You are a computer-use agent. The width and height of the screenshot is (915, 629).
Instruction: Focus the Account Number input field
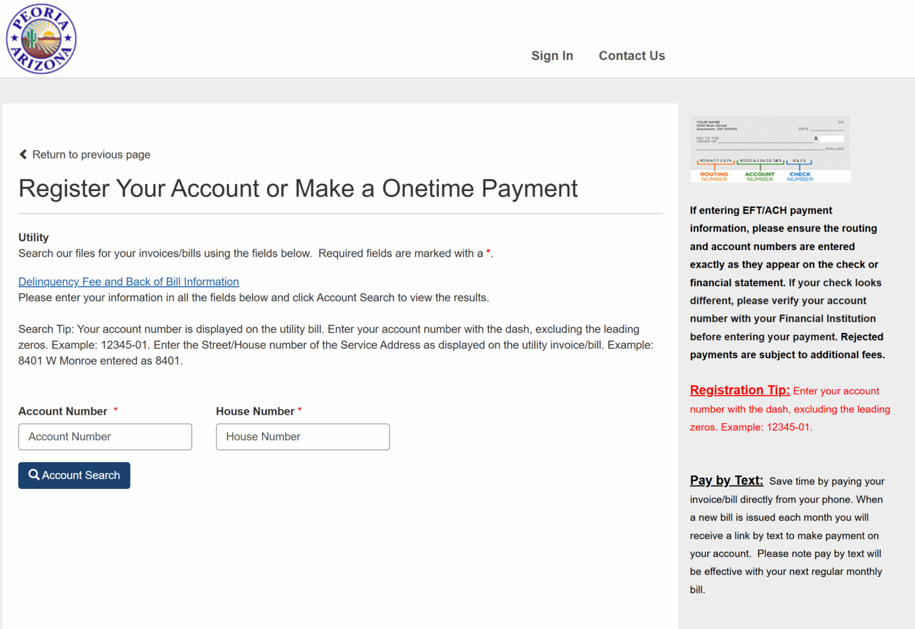coord(105,437)
